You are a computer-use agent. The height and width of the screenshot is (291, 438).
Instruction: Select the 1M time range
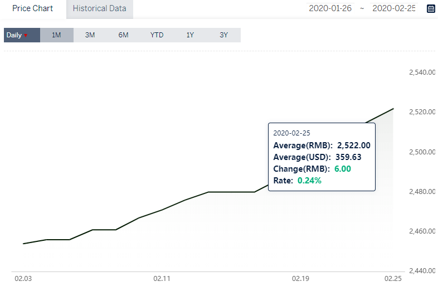pyautogui.click(x=57, y=35)
